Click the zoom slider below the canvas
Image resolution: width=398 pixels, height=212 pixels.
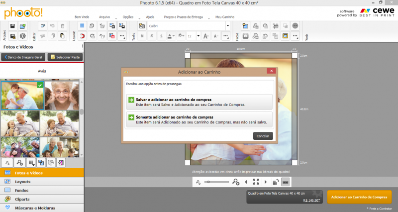(217, 182)
